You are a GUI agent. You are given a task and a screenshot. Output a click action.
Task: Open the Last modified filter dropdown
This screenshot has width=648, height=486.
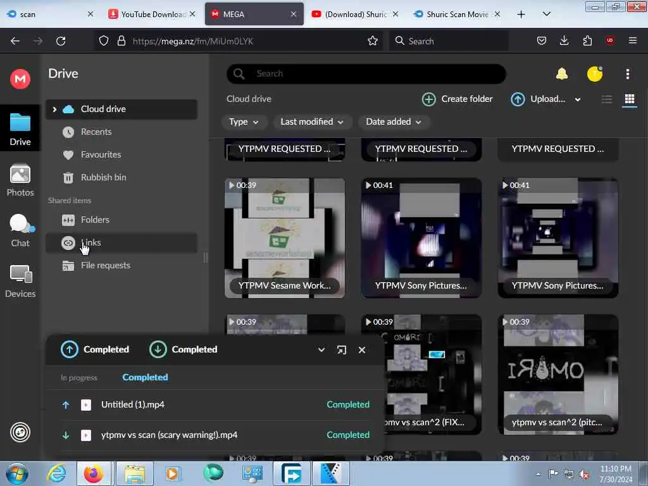coord(312,122)
